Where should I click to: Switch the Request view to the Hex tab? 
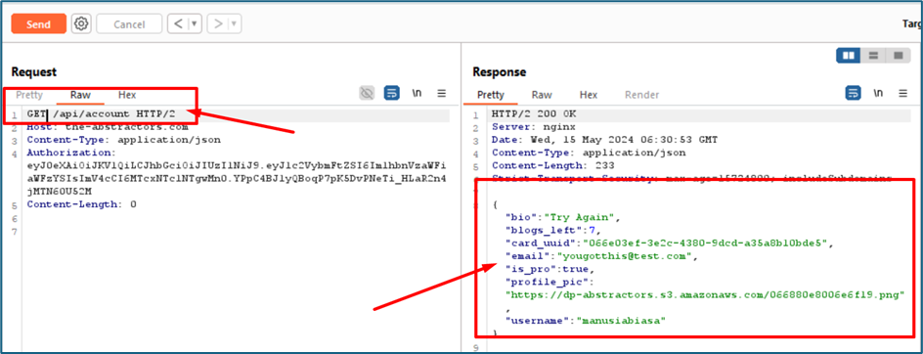click(x=127, y=95)
